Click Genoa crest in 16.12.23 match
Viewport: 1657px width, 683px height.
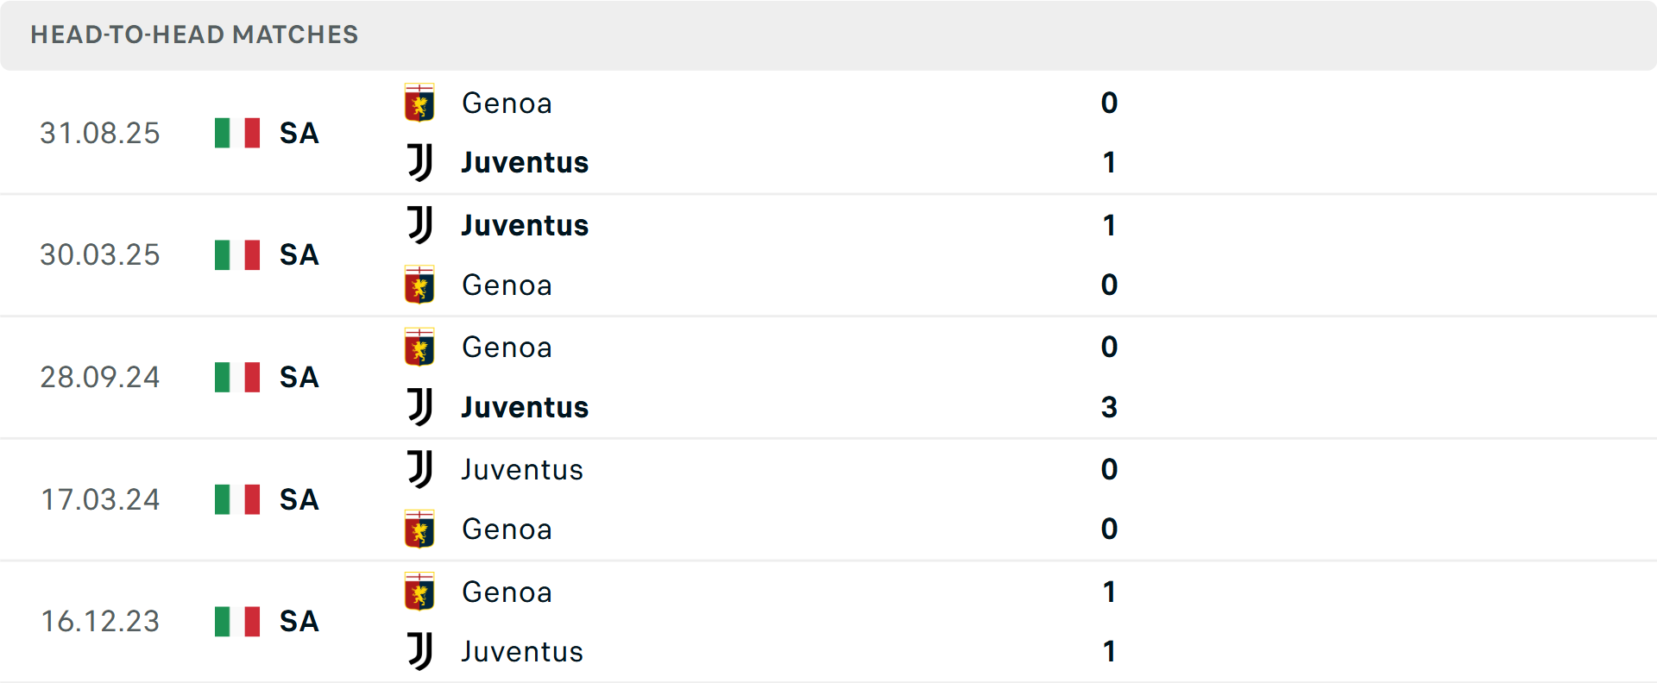[419, 592]
